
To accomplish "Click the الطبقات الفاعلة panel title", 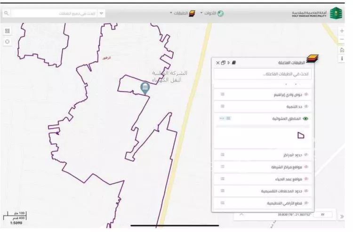I will 291,63.
